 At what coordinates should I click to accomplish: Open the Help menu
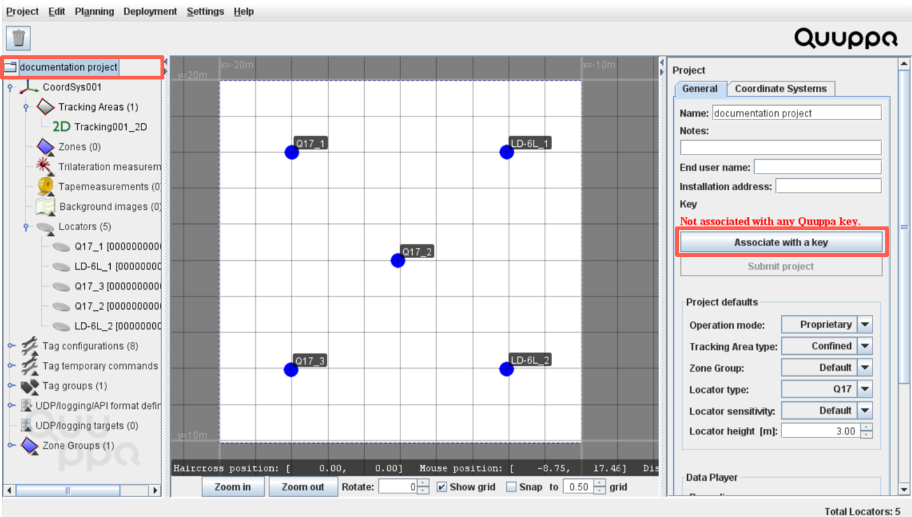244,11
